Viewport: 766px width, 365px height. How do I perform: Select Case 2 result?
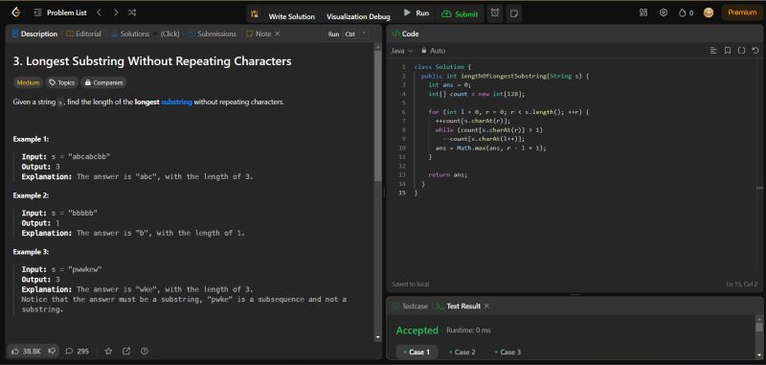(x=462, y=352)
